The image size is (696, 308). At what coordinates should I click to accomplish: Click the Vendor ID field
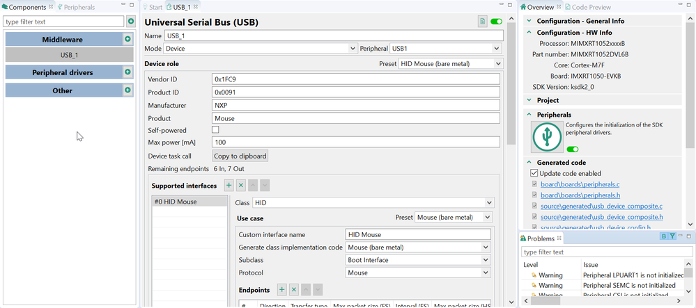(356, 79)
